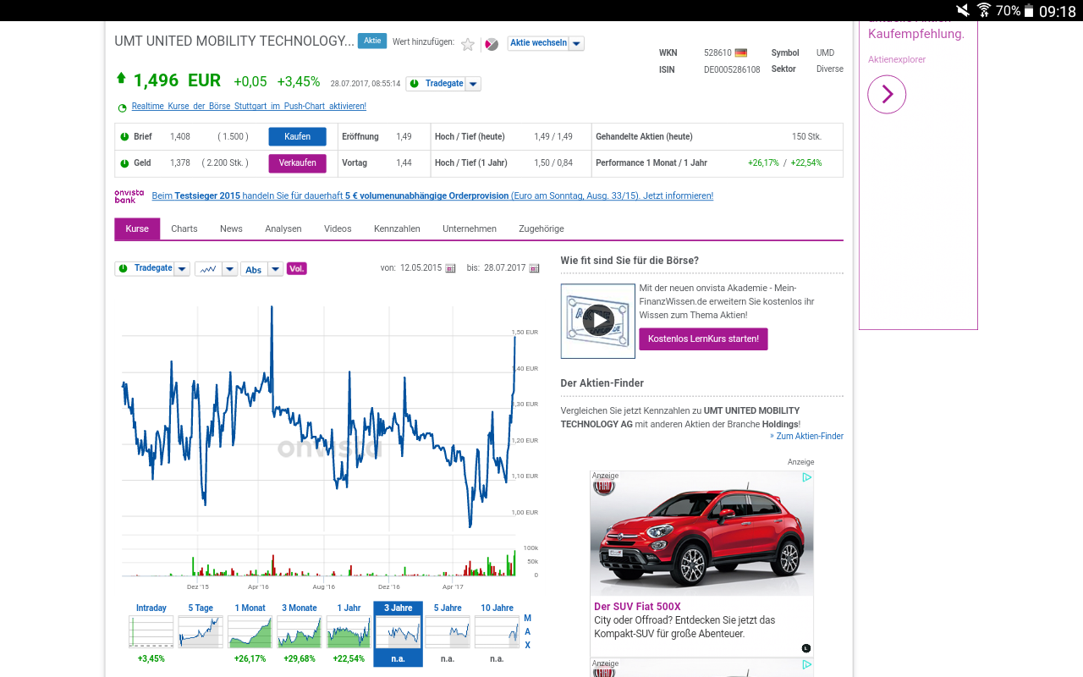Click the line chart type icon
The width and height of the screenshot is (1083, 677).
point(208,269)
